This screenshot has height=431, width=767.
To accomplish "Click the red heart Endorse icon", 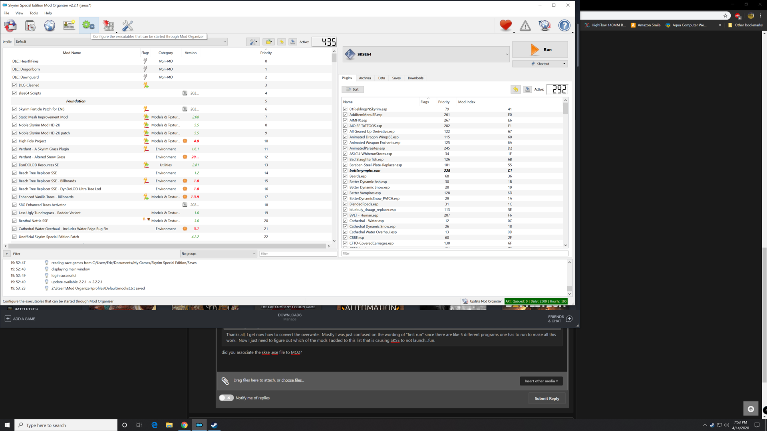I will click(505, 26).
